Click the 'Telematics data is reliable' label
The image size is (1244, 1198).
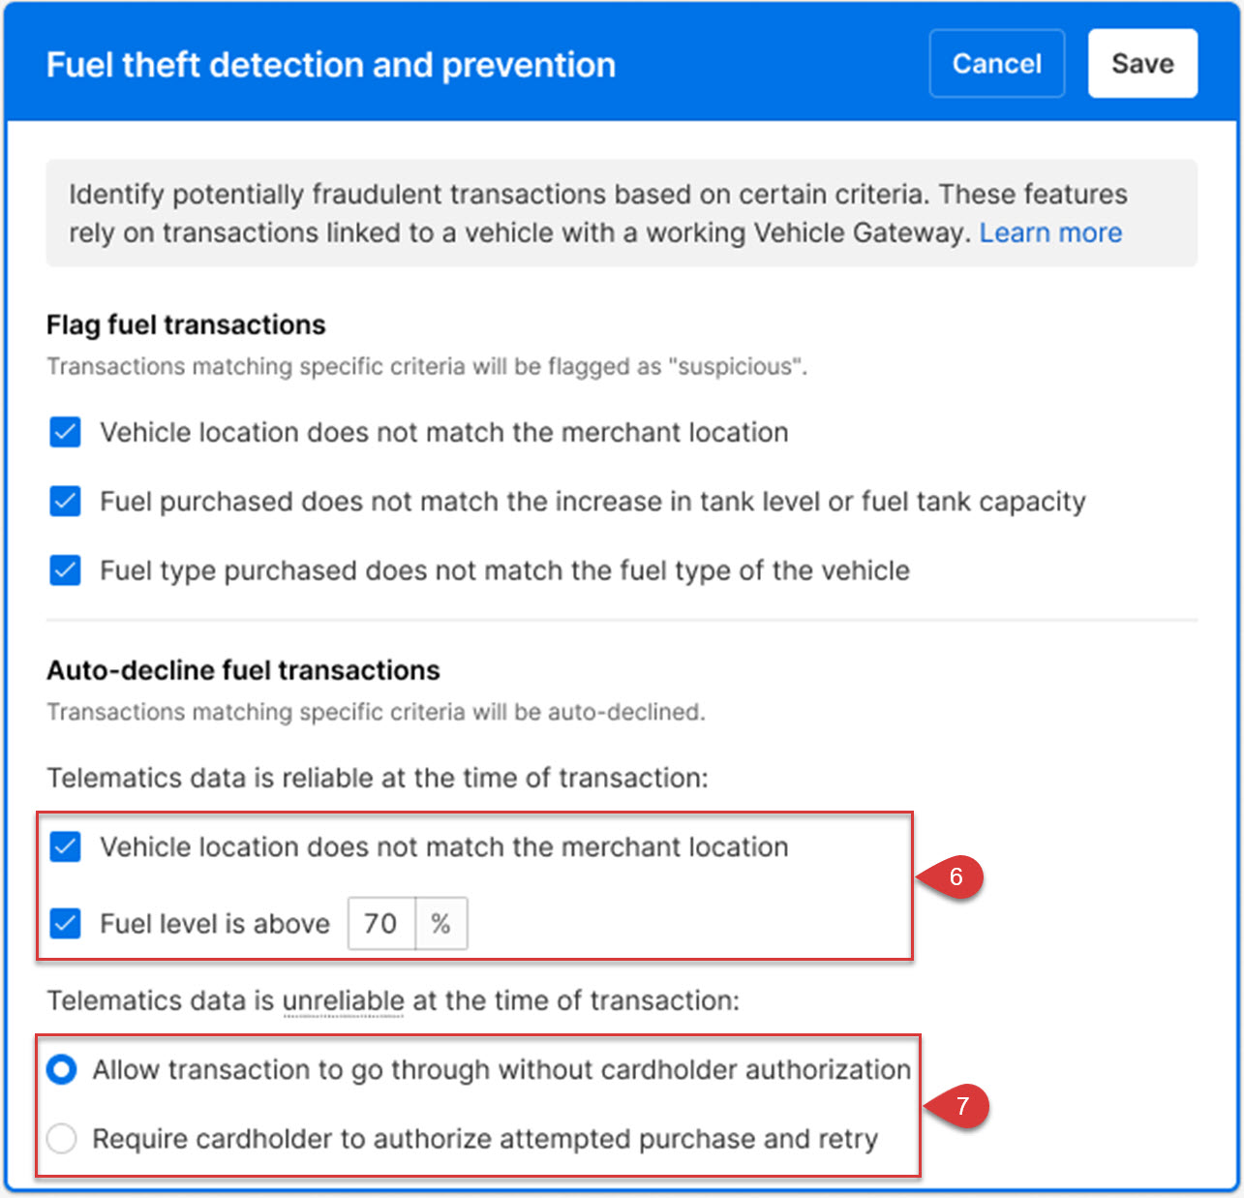click(377, 778)
